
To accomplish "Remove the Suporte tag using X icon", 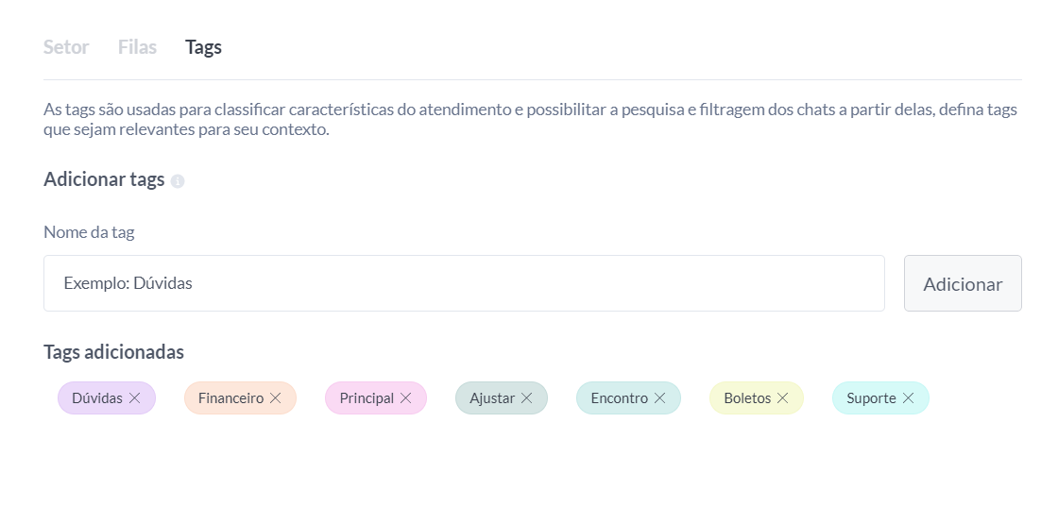I will pyautogui.click(x=909, y=398).
